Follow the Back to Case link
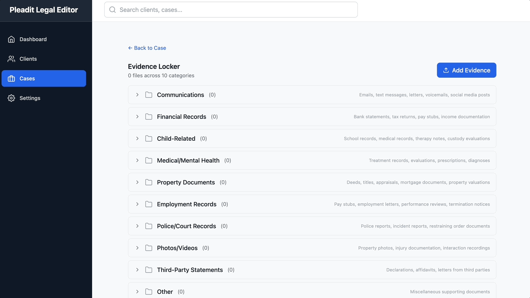Viewport: 530px width, 298px height. click(147, 48)
